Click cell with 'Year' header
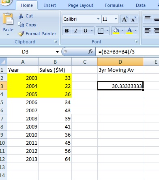 coord(23,70)
